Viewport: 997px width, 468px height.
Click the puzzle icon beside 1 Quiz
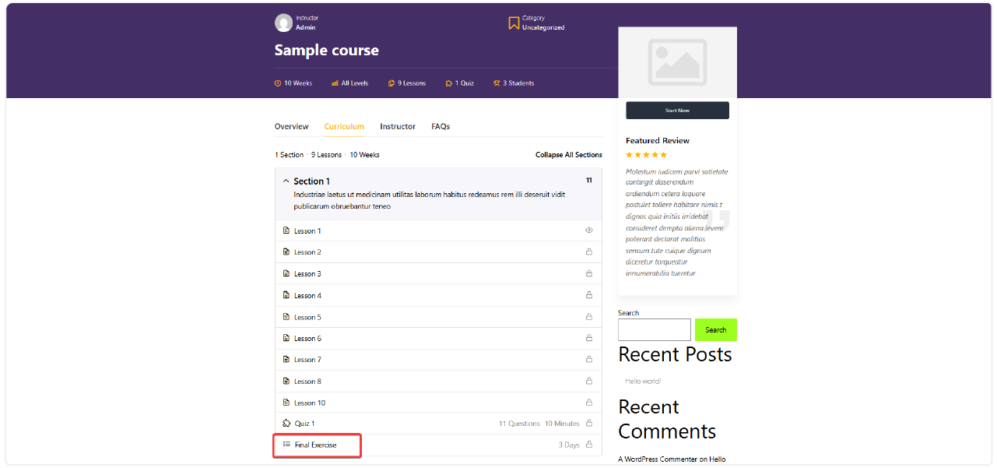coord(449,83)
